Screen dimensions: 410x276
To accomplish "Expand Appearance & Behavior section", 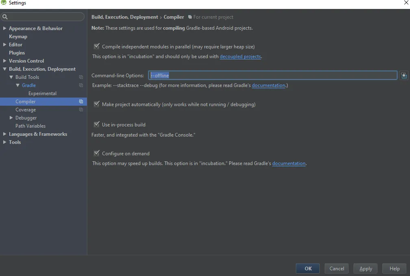I will tap(4, 28).
